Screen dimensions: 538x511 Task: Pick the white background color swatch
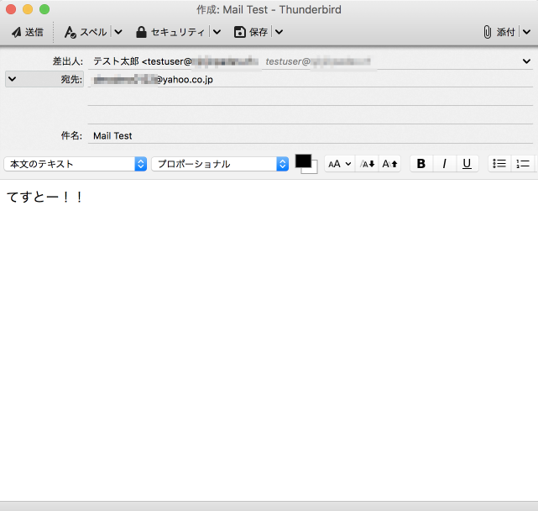314,170
